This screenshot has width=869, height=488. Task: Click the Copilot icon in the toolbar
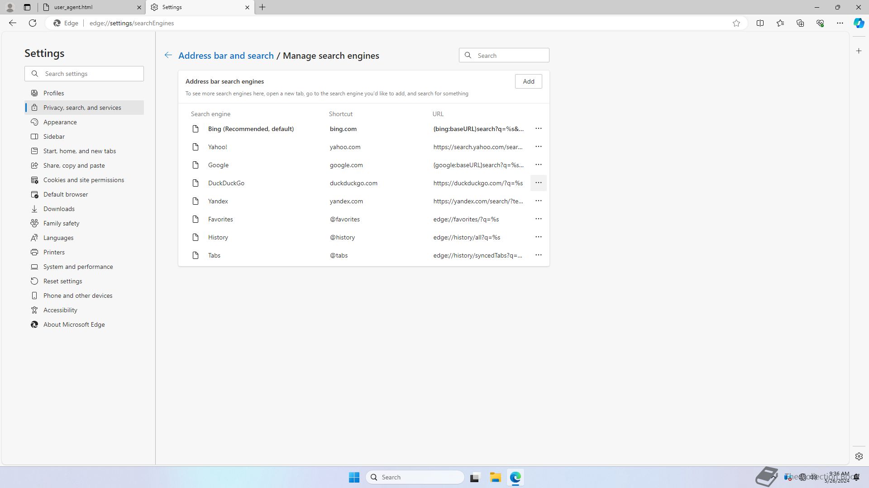(859, 23)
